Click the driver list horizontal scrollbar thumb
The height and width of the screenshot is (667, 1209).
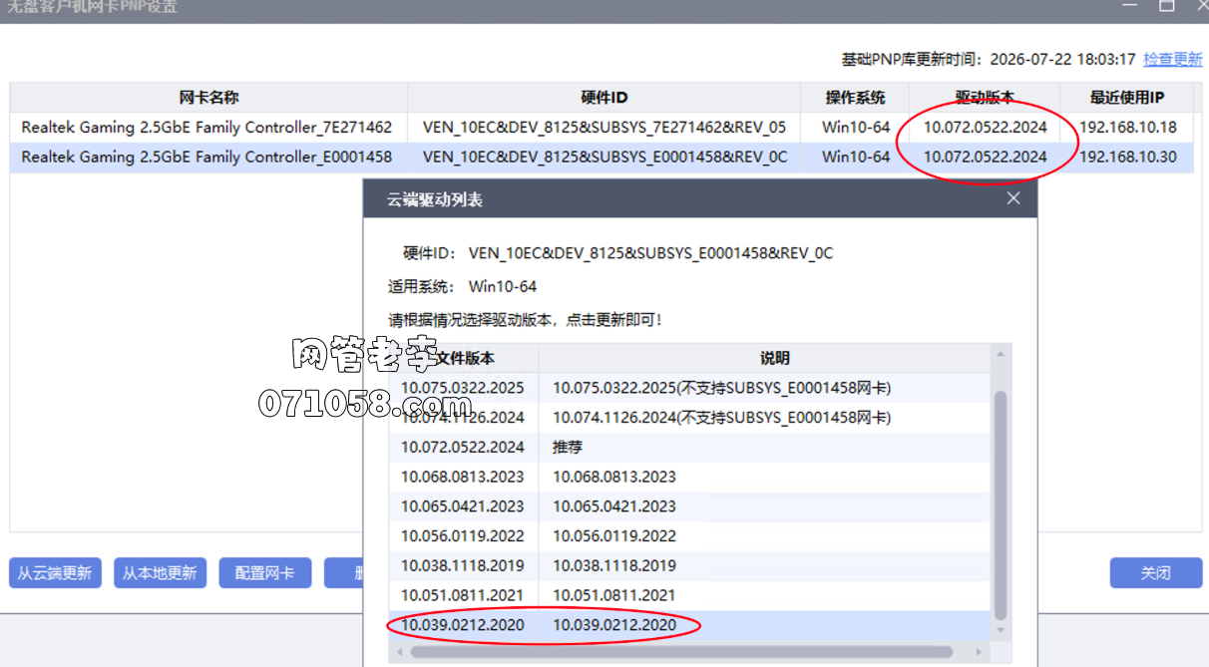click(x=681, y=652)
